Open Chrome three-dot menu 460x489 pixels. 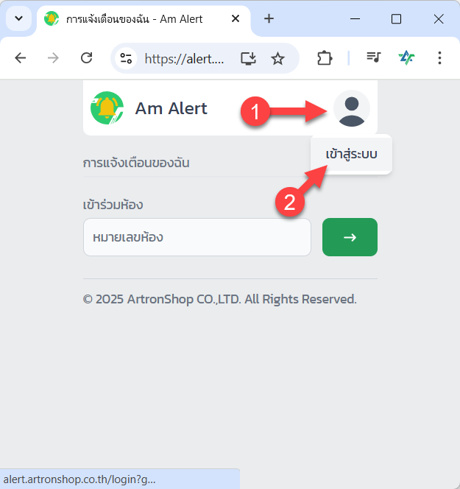coord(439,58)
